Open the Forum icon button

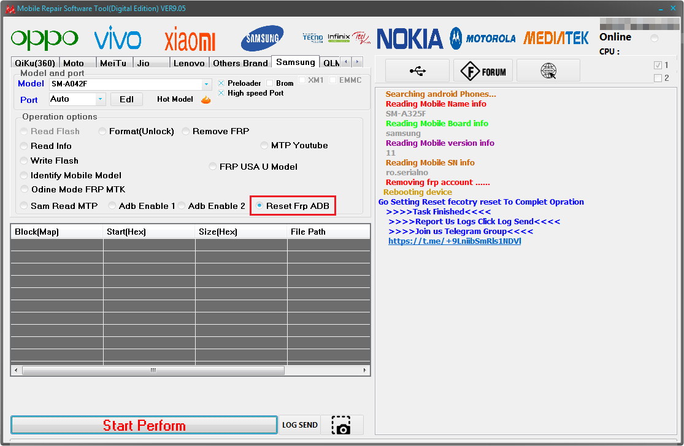tap(483, 70)
